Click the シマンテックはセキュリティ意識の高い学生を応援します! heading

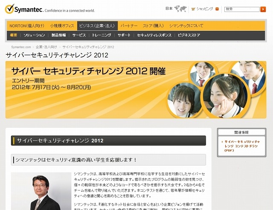pos(108,160)
